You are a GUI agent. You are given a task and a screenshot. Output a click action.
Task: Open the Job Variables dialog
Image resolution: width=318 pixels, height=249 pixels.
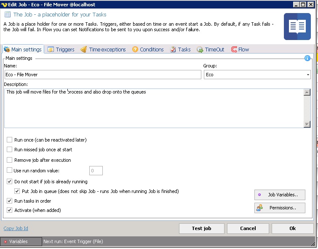pyautogui.click(x=280, y=195)
